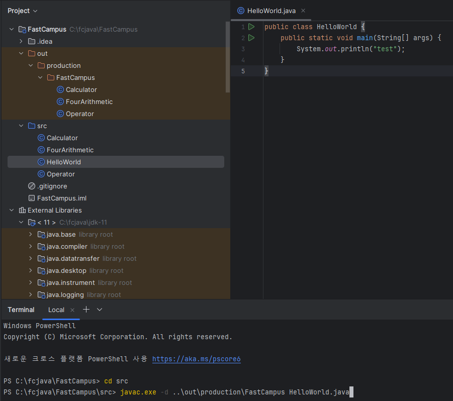Select the HelloWorld.java editor tab

pos(271,11)
